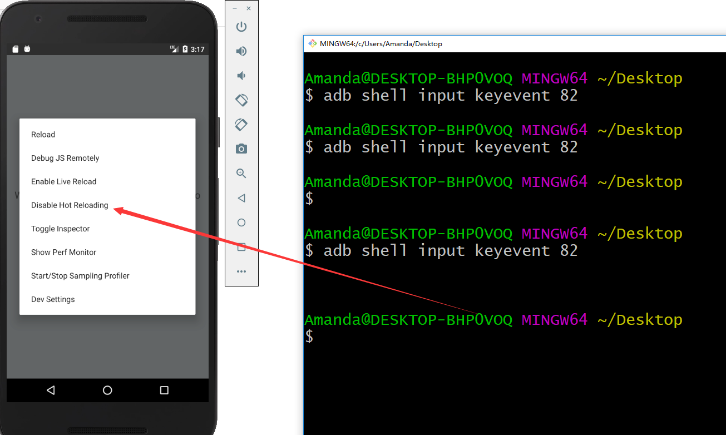Choose Debug JS Remotely option
The image size is (726, 435).
tap(65, 158)
